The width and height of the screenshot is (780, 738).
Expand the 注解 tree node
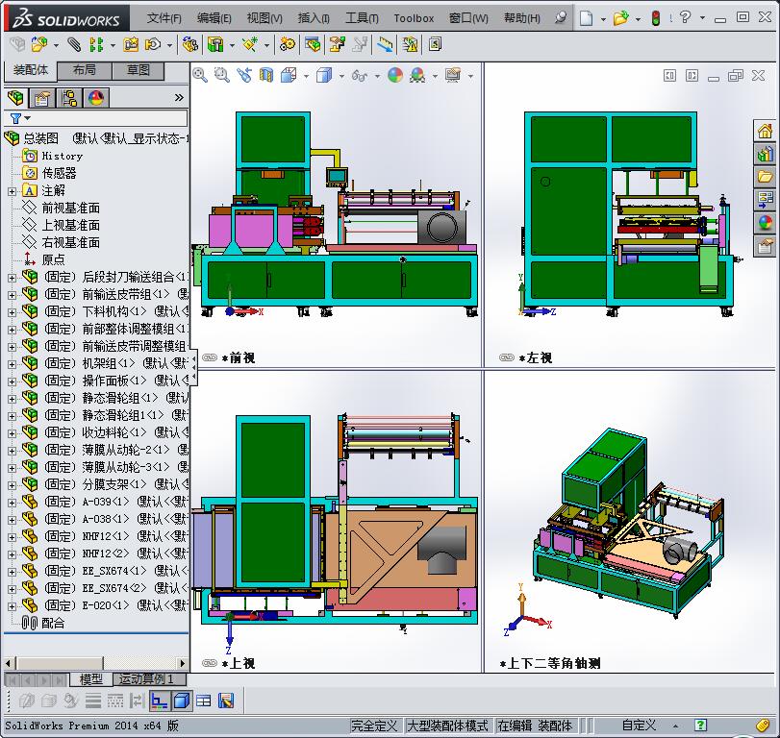tap(12, 191)
